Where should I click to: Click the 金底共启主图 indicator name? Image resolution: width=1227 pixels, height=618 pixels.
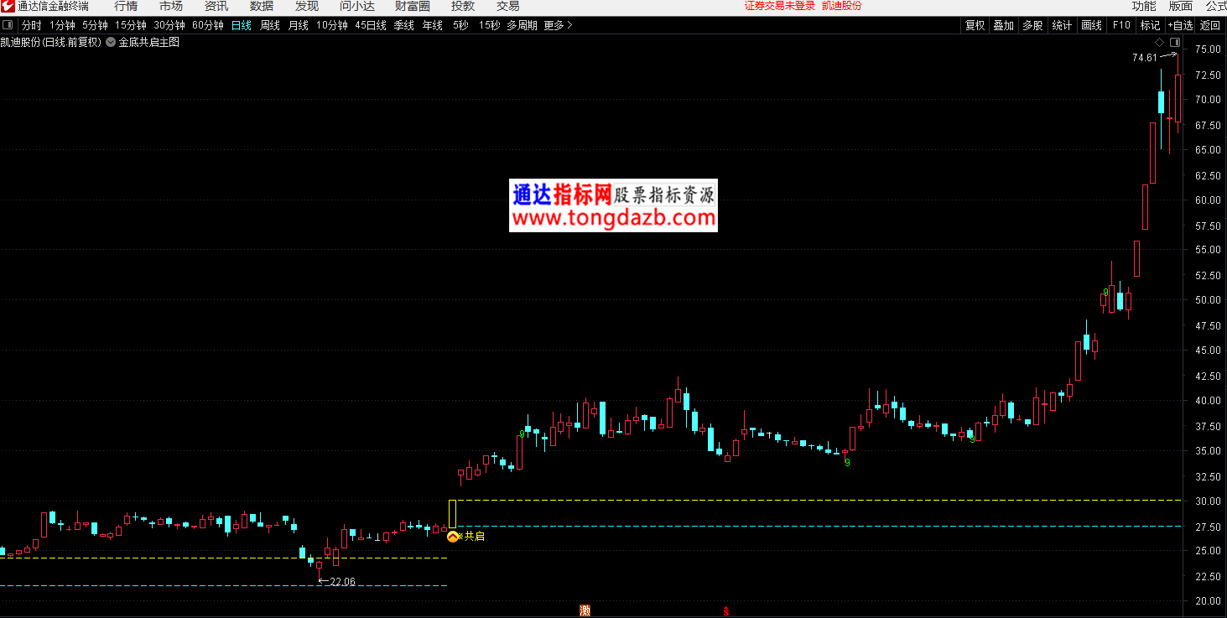149,42
